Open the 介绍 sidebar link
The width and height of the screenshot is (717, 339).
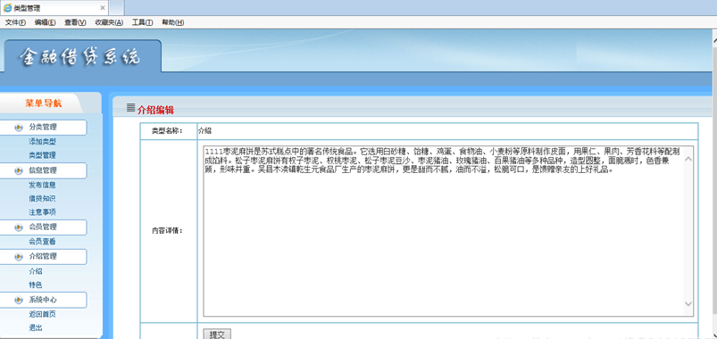pyautogui.click(x=36, y=271)
